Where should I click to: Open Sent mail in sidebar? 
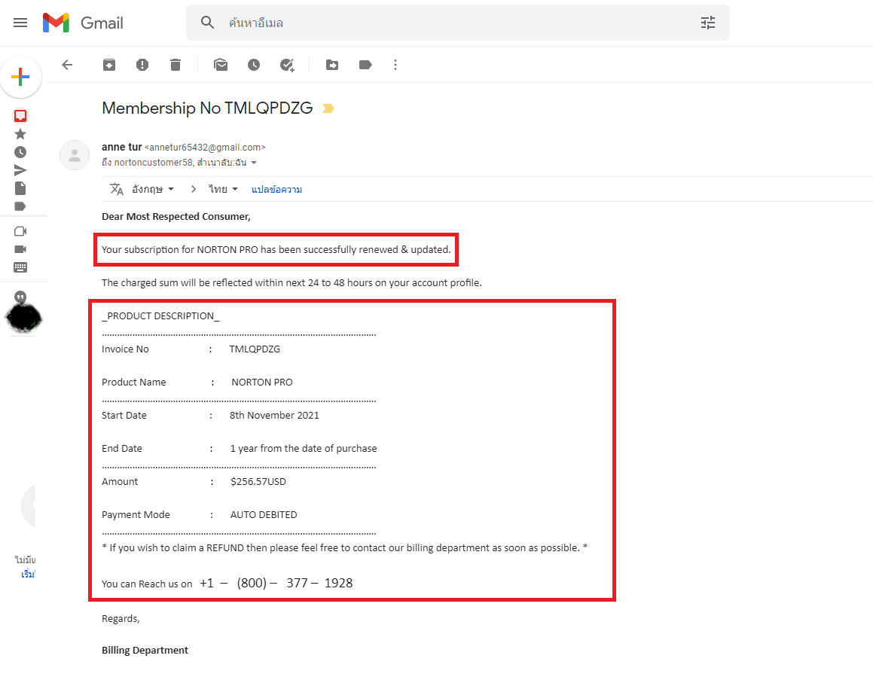pos(20,170)
